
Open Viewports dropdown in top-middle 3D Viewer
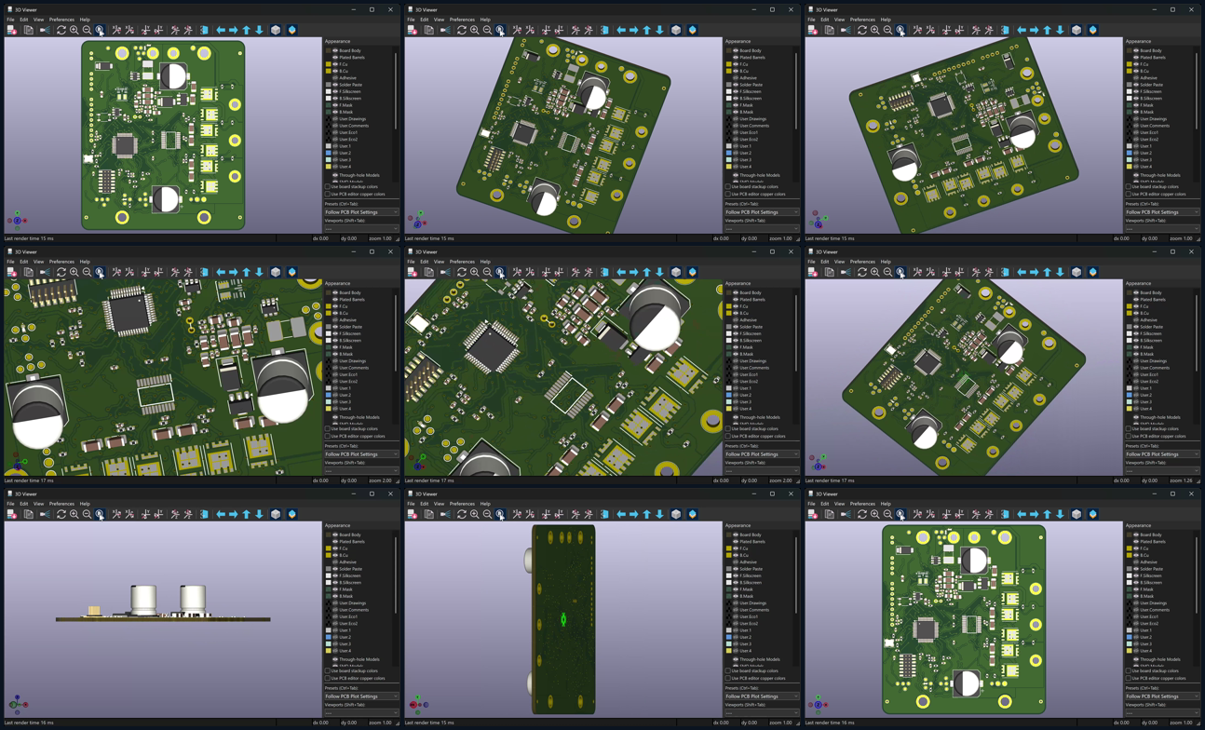762,228
